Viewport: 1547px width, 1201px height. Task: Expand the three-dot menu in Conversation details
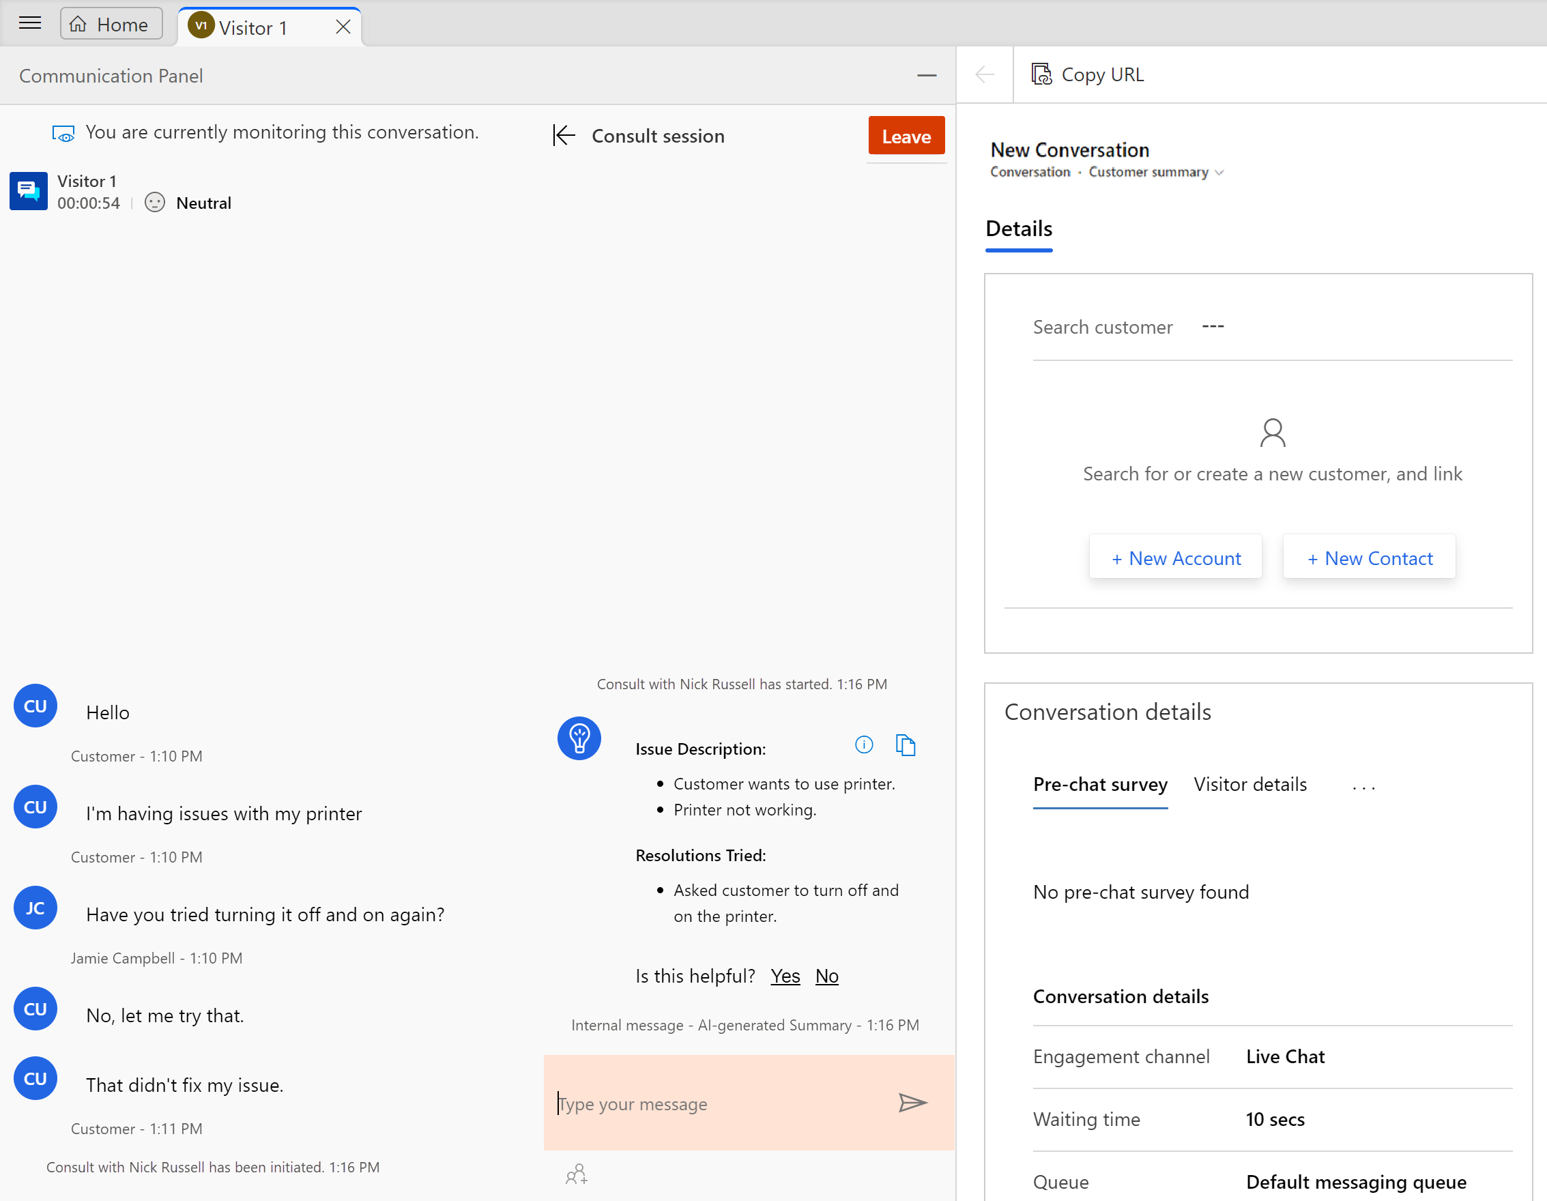1361,785
